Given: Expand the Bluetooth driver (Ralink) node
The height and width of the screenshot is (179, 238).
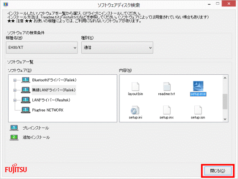Looking at the screenshot, I should 15,80.
